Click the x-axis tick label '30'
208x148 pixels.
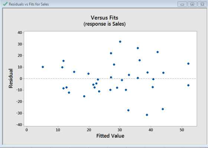[x=120, y=130]
